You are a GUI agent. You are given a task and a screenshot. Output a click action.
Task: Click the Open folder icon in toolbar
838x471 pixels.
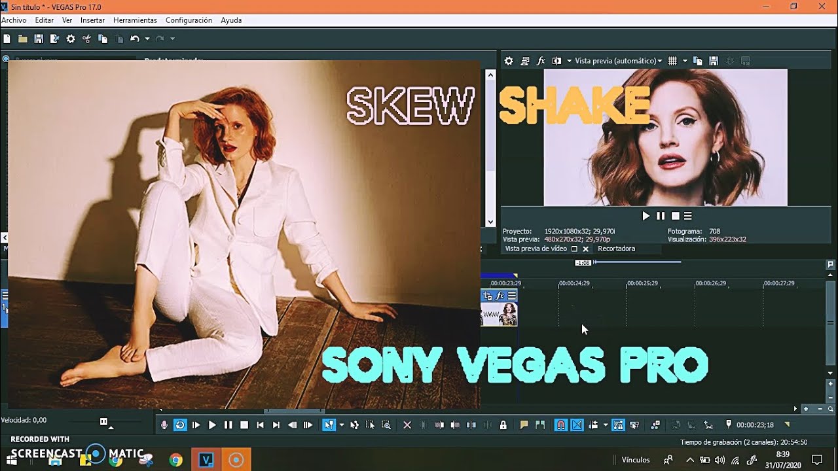coord(23,39)
